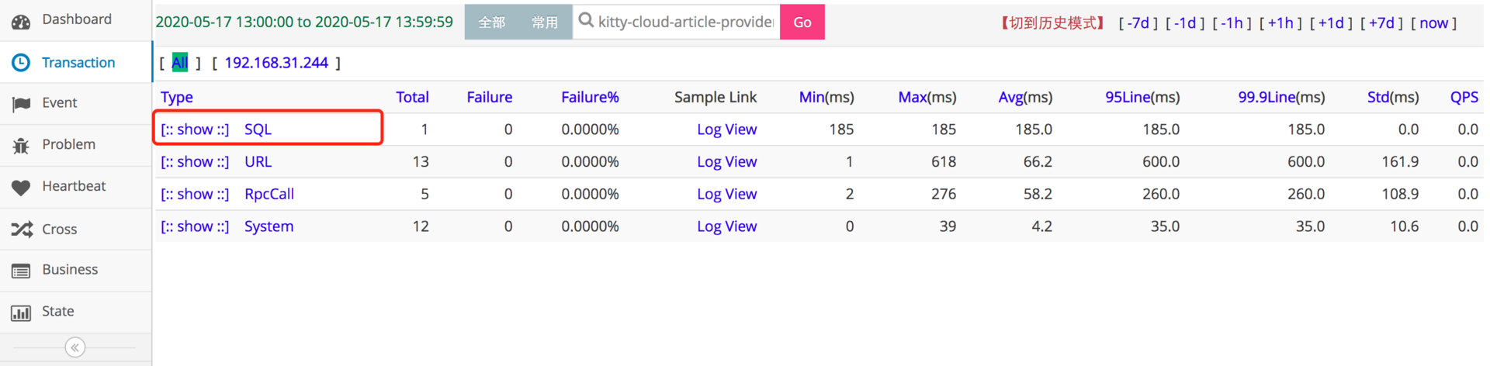Expand the RpcCall row with show
This screenshot has width=1490, height=366.
click(195, 194)
